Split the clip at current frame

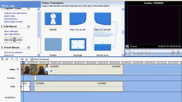(x=173, y=53)
